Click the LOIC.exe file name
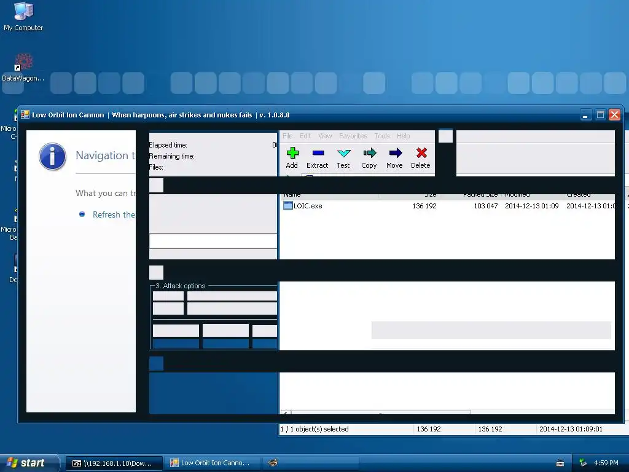 click(308, 206)
